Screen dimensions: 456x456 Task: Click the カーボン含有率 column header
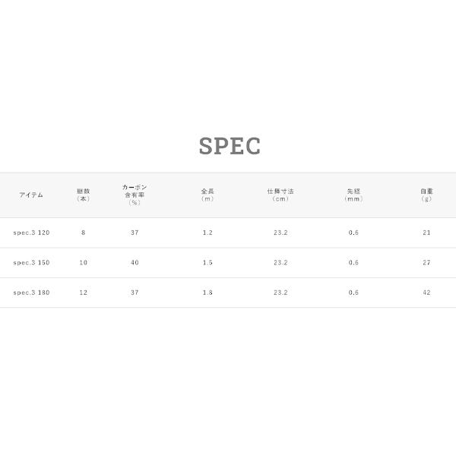(135, 195)
